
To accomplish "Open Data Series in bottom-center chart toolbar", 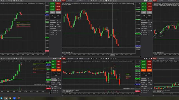I will (x=91, y=59).
